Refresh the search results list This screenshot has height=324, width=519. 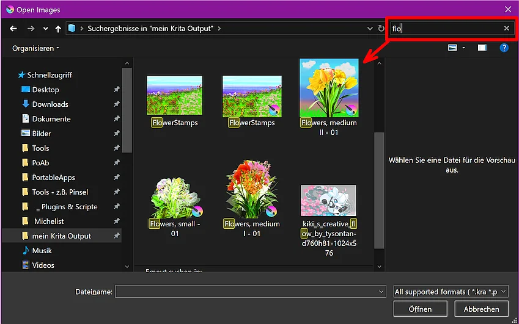tap(381, 29)
